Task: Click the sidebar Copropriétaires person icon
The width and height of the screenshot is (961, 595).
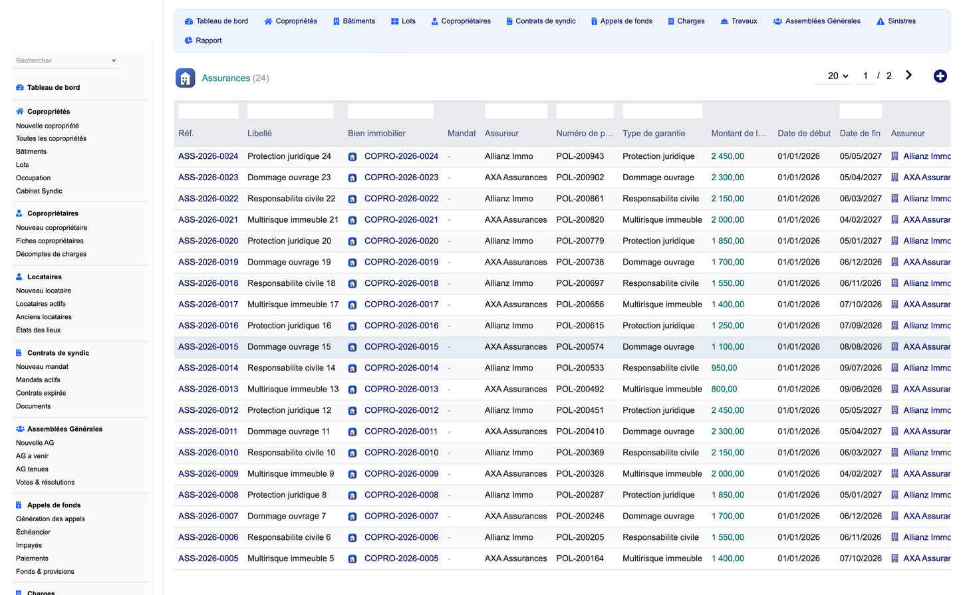Action: coord(19,213)
